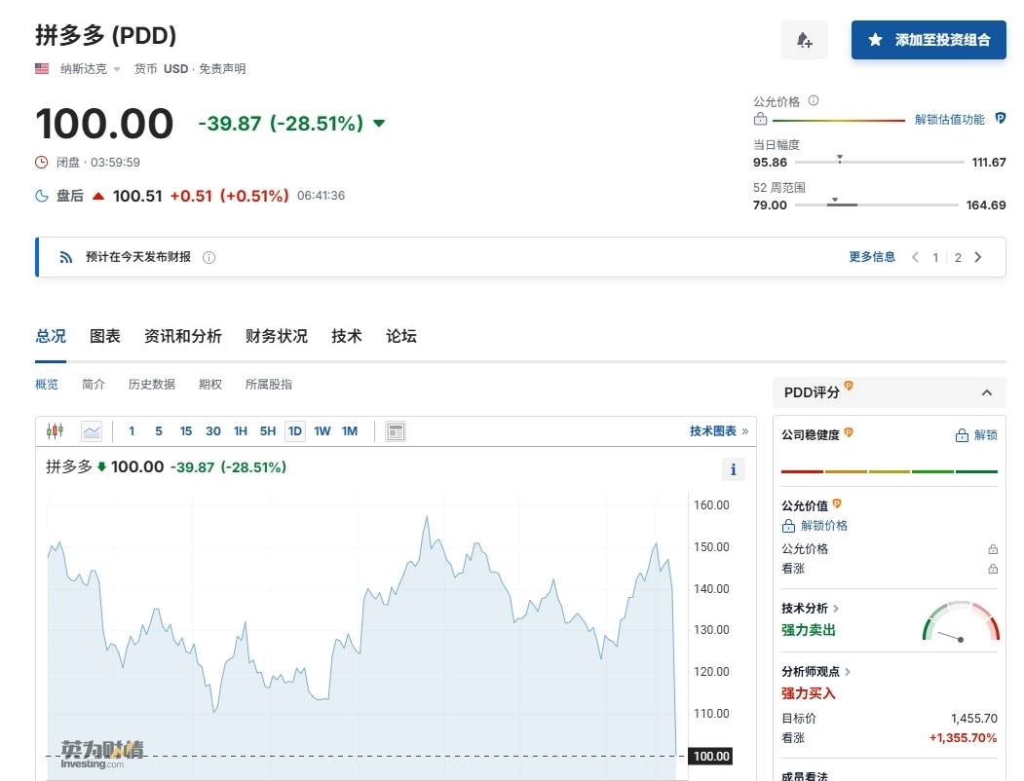1024x781 pixels.
Task: Go to the next news item arrow
Action: (x=977, y=257)
